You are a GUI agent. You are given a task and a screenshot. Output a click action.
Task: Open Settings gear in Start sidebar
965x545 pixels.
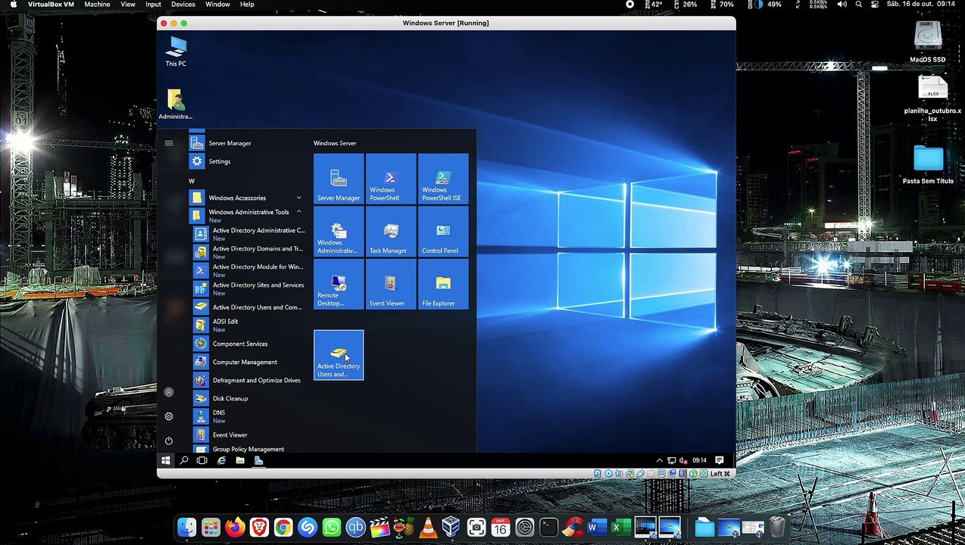(x=169, y=416)
